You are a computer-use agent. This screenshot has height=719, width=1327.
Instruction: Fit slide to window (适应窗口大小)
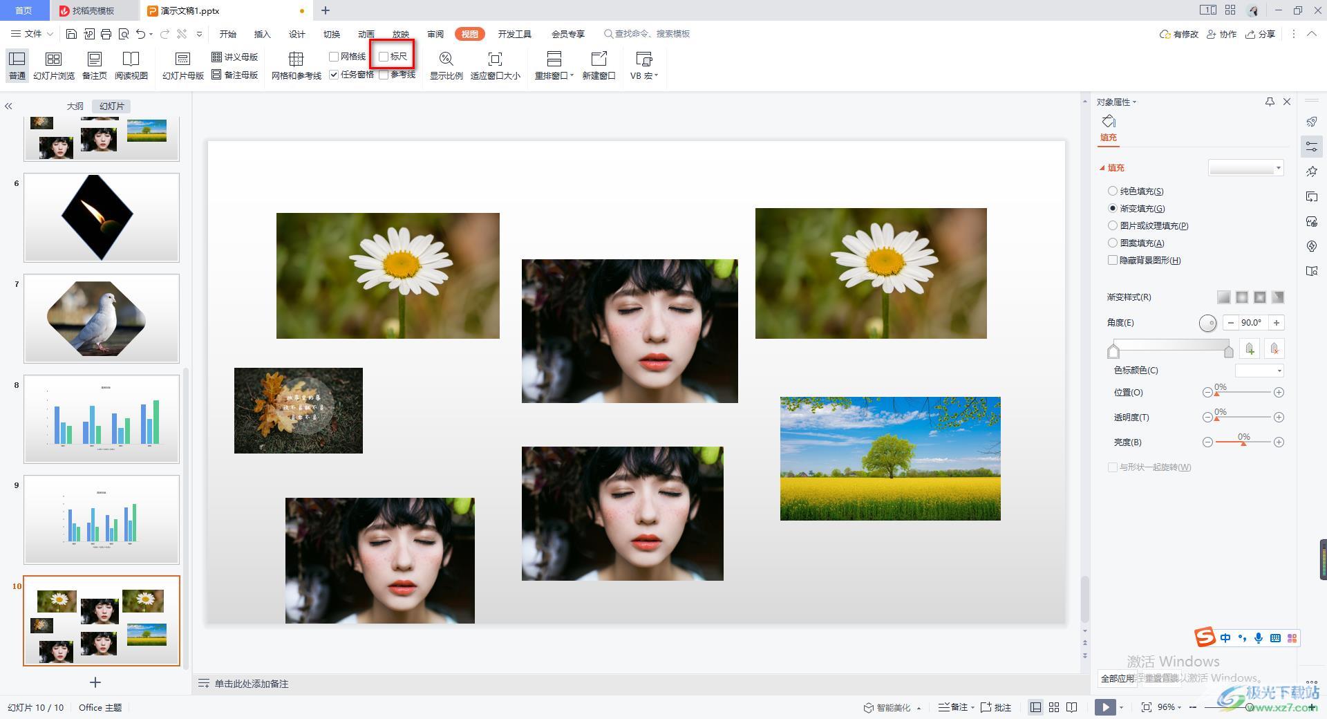click(496, 66)
